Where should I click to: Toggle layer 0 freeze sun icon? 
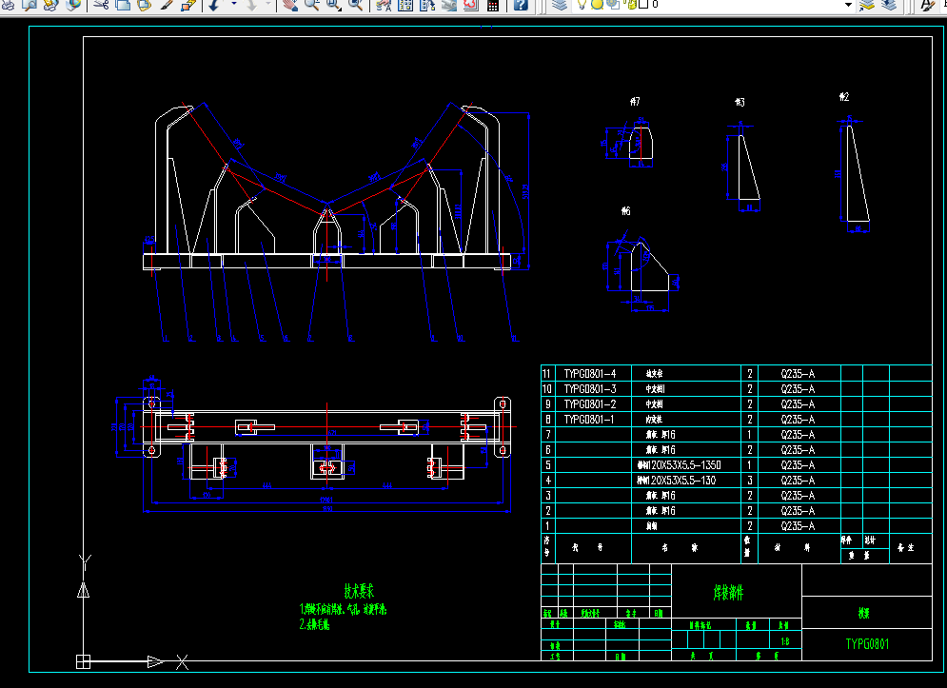597,4
